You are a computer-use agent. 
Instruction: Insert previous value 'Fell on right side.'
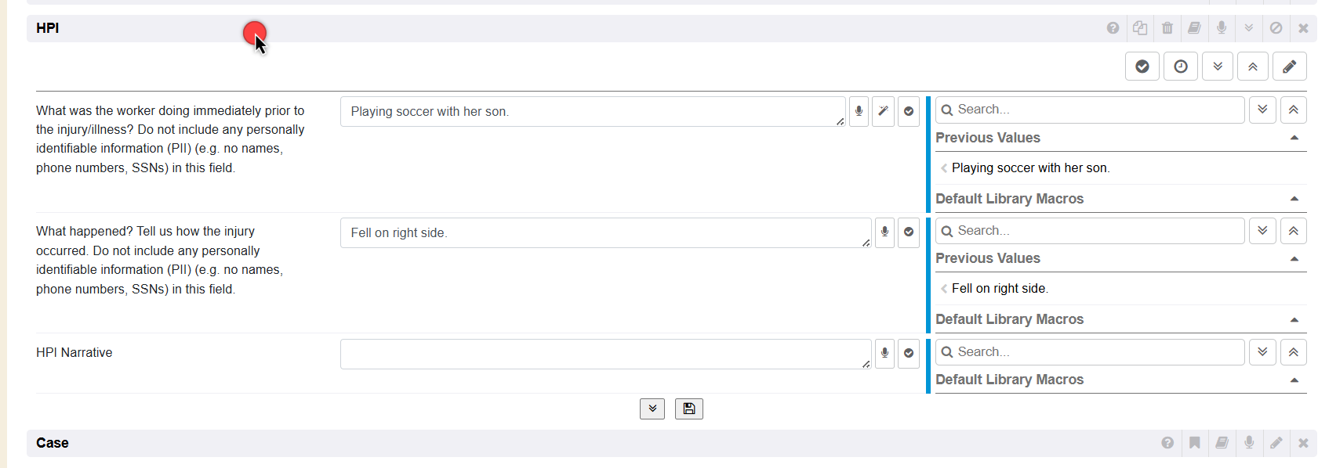point(999,289)
